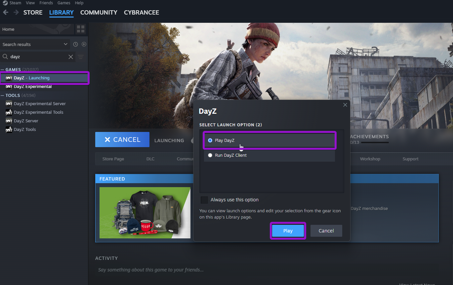This screenshot has width=453, height=285.
Task: Open the library search filter options
Action: click(81, 57)
